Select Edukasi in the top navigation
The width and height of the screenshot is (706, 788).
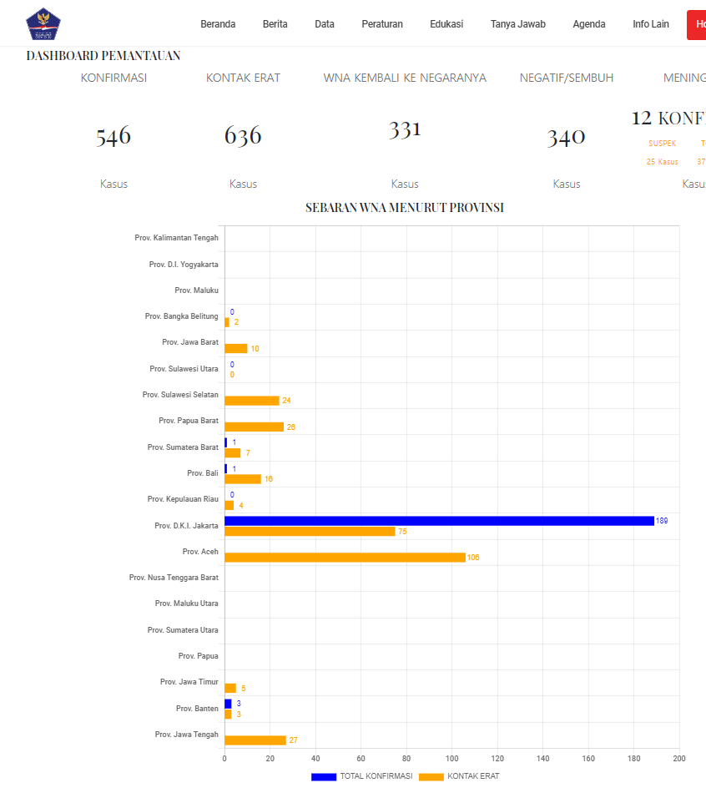pyautogui.click(x=446, y=24)
